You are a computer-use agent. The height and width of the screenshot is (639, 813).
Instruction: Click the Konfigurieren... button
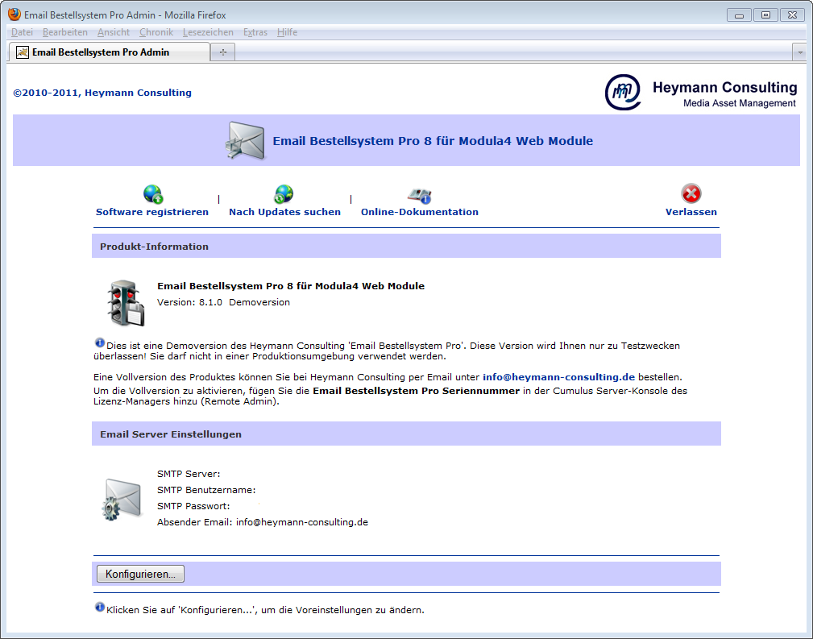[x=140, y=574]
